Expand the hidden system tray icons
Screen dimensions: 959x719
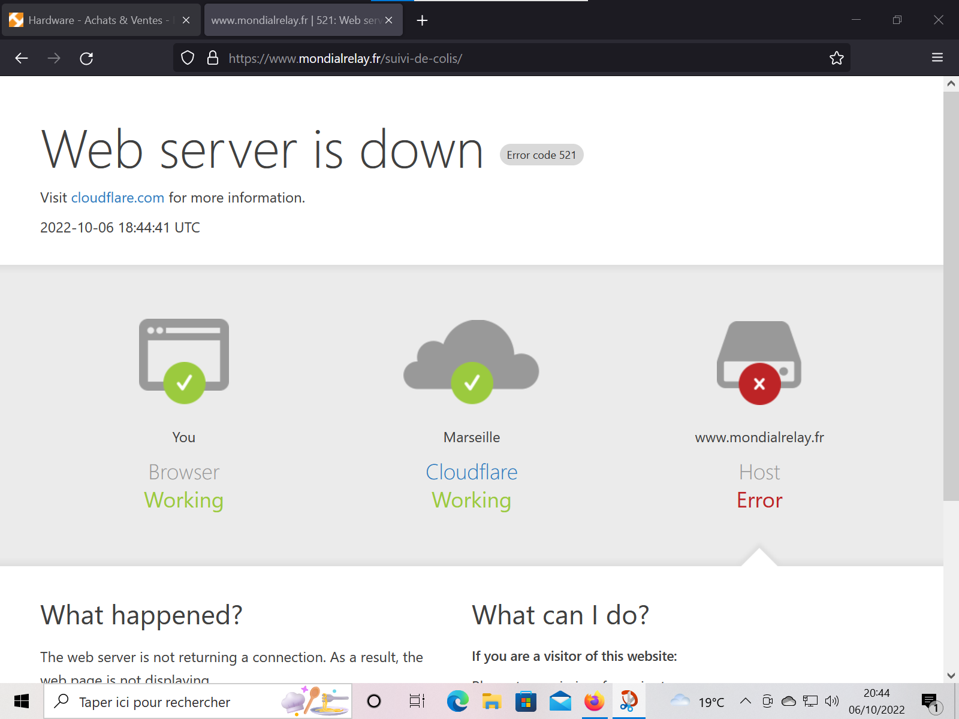[745, 701]
